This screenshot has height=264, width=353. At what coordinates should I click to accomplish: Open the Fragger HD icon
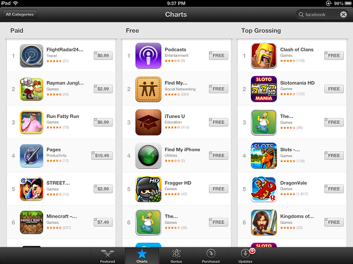coord(148,189)
